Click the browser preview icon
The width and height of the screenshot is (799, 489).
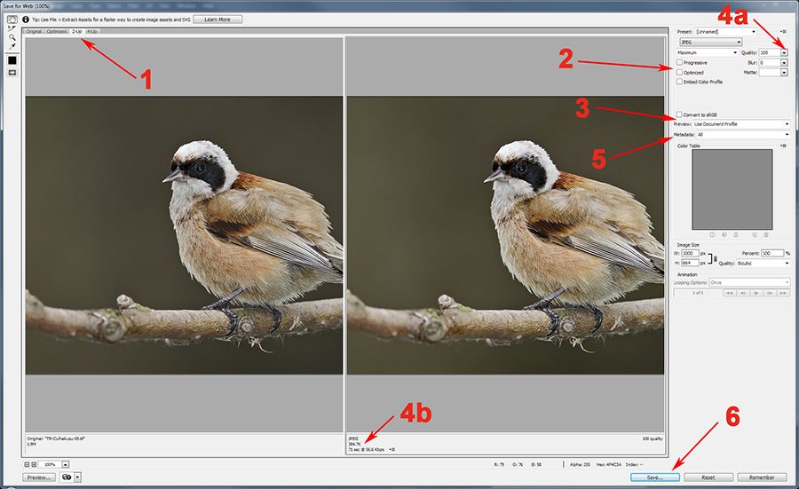point(67,477)
